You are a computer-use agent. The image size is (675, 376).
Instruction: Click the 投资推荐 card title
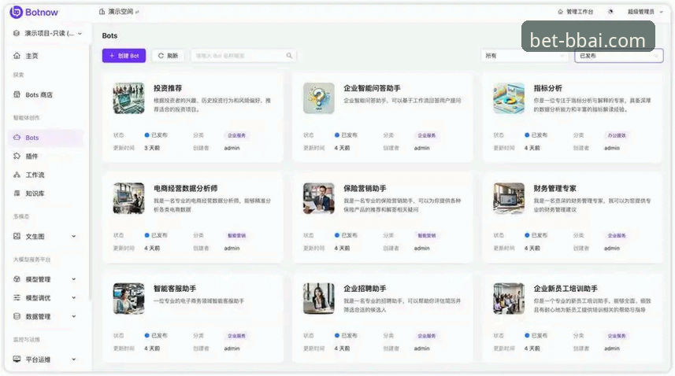pyautogui.click(x=168, y=88)
